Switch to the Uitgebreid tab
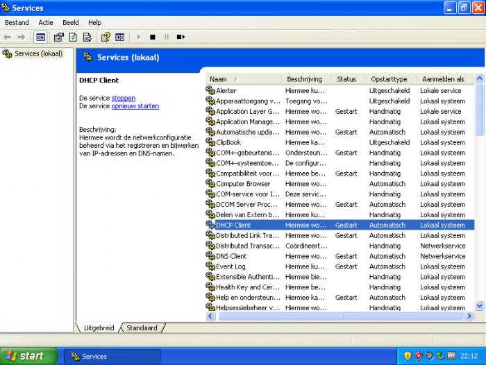This screenshot has width=486, height=365. (99, 328)
